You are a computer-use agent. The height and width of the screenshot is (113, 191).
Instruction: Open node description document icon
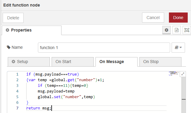pyautogui.click(x=177, y=30)
